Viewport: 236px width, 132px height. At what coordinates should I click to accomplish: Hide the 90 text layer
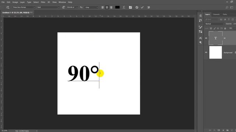pyautogui.click(x=206, y=38)
